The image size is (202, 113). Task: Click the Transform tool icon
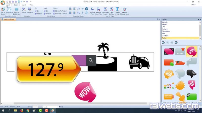[9, 10]
